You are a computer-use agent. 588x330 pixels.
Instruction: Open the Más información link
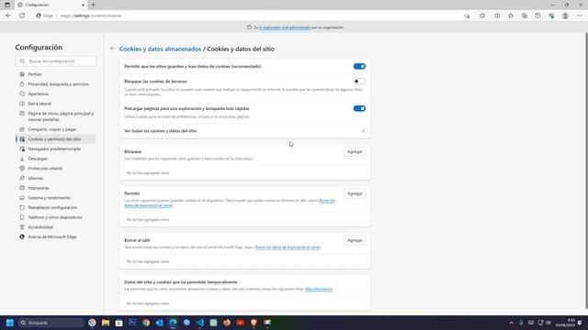tap(319, 290)
